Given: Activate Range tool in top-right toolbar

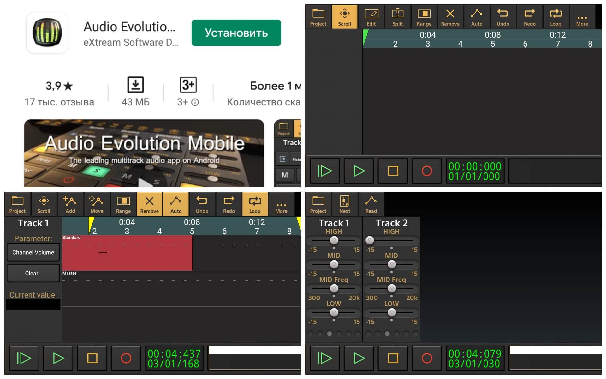Looking at the screenshot, I should click(424, 17).
